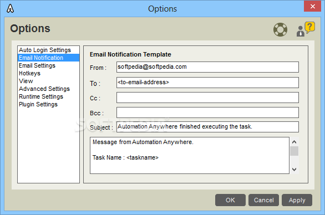
Task: Click the Email Notification Template heading
Action: tap(130, 54)
